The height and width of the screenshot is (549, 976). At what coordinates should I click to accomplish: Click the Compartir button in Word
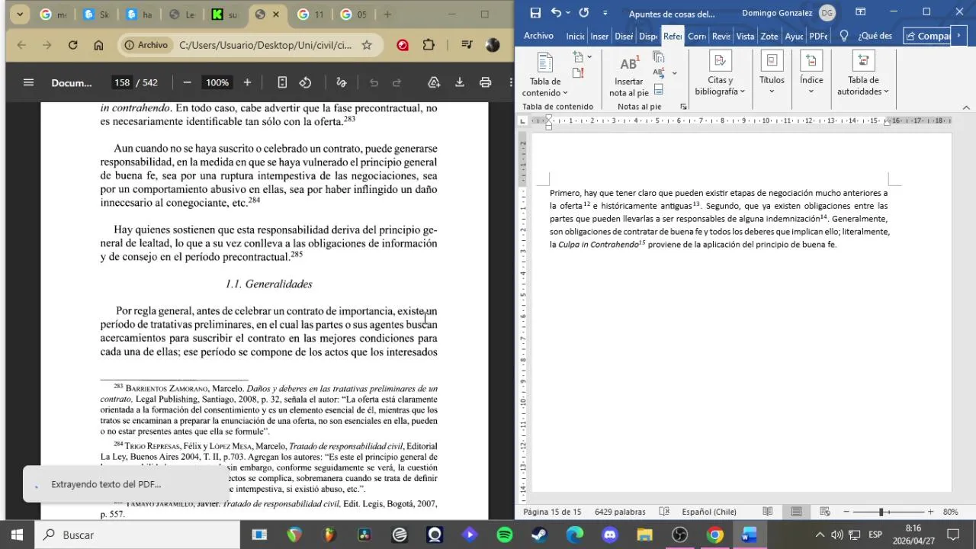point(928,36)
